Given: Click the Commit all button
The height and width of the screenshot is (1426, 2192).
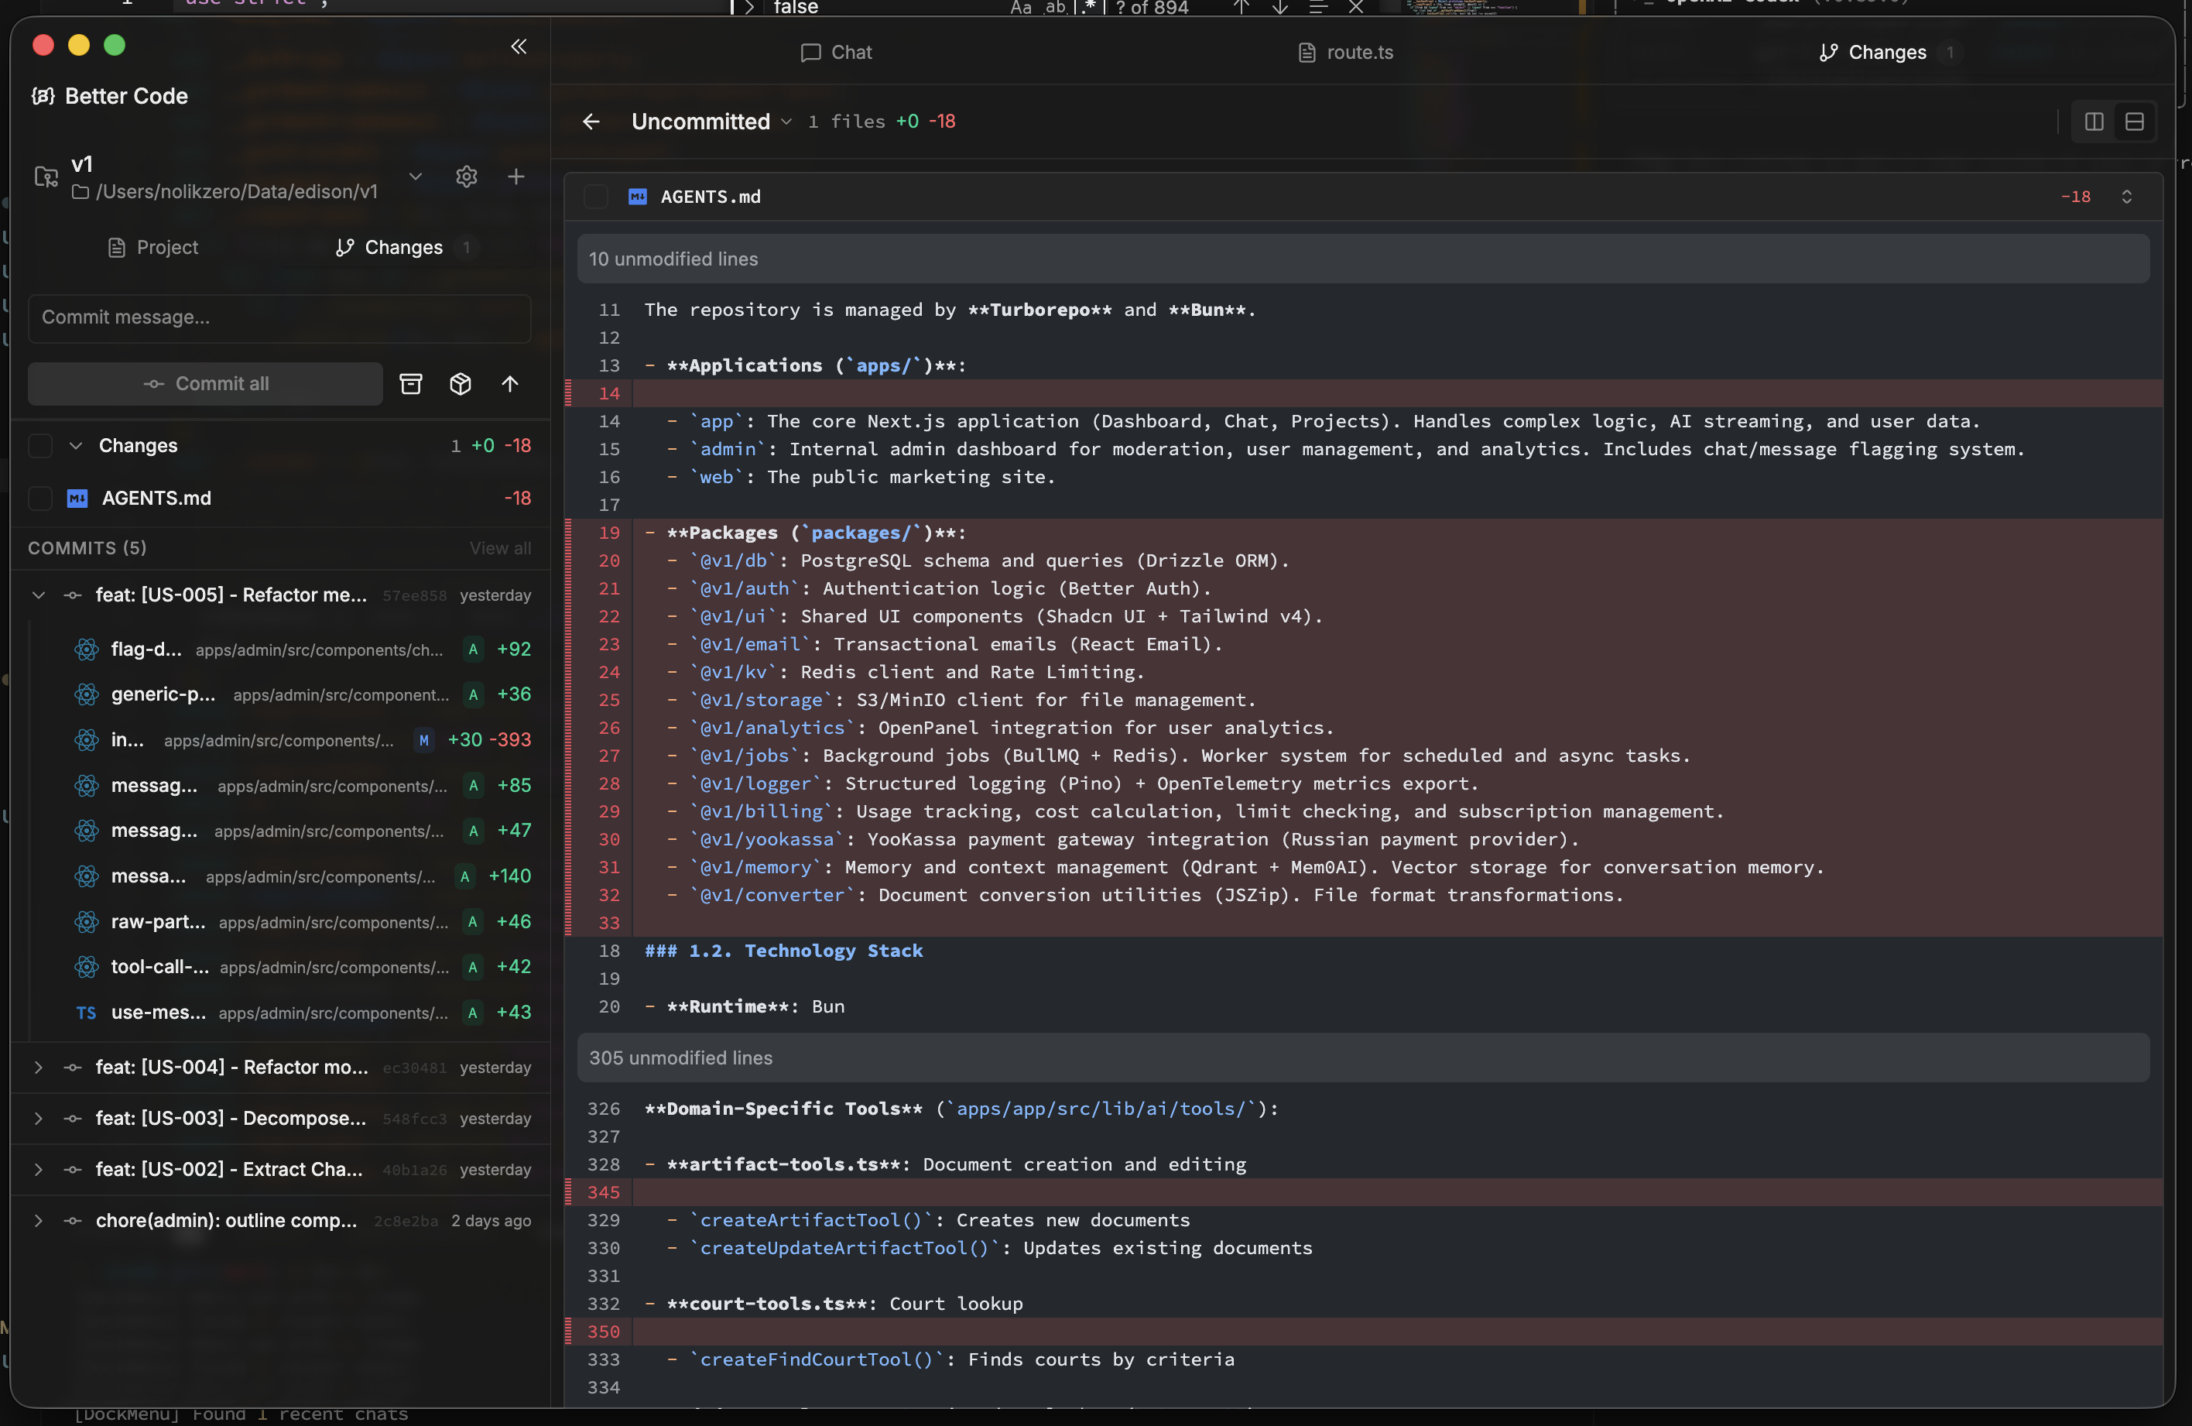Looking at the screenshot, I should (205, 384).
